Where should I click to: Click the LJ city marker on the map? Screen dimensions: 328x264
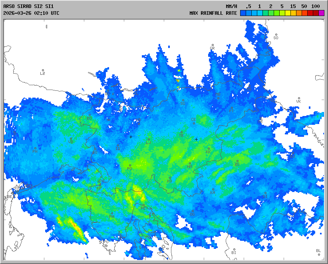click(x=149, y=140)
